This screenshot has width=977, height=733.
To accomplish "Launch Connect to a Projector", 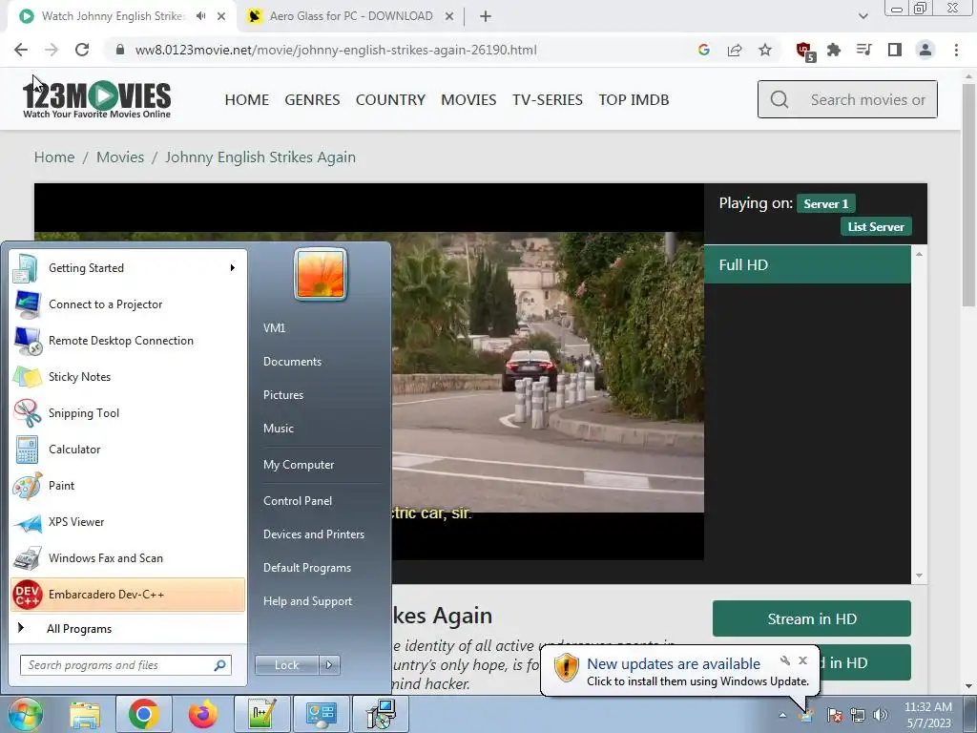I will pos(128,304).
